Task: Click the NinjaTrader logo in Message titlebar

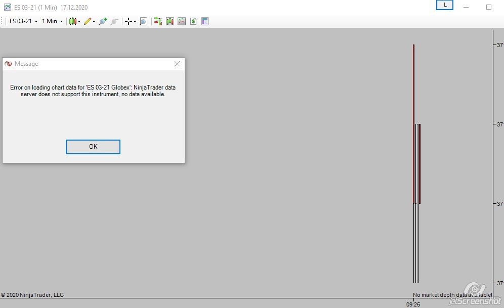Action: [8, 64]
